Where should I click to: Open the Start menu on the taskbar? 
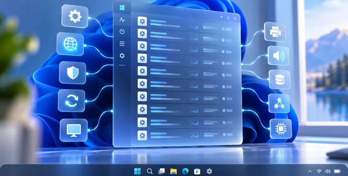[x=137, y=171]
